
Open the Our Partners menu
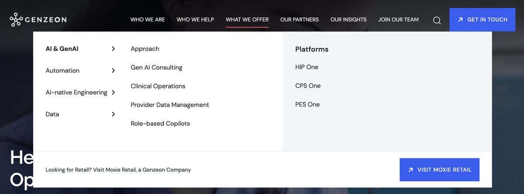[x=300, y=20]
